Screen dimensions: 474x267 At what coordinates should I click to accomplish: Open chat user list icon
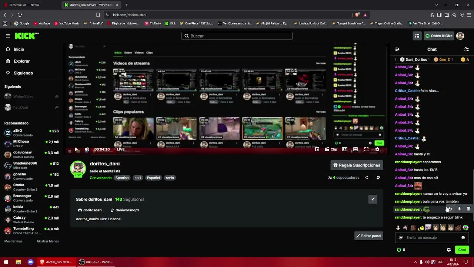pos(467,49)
